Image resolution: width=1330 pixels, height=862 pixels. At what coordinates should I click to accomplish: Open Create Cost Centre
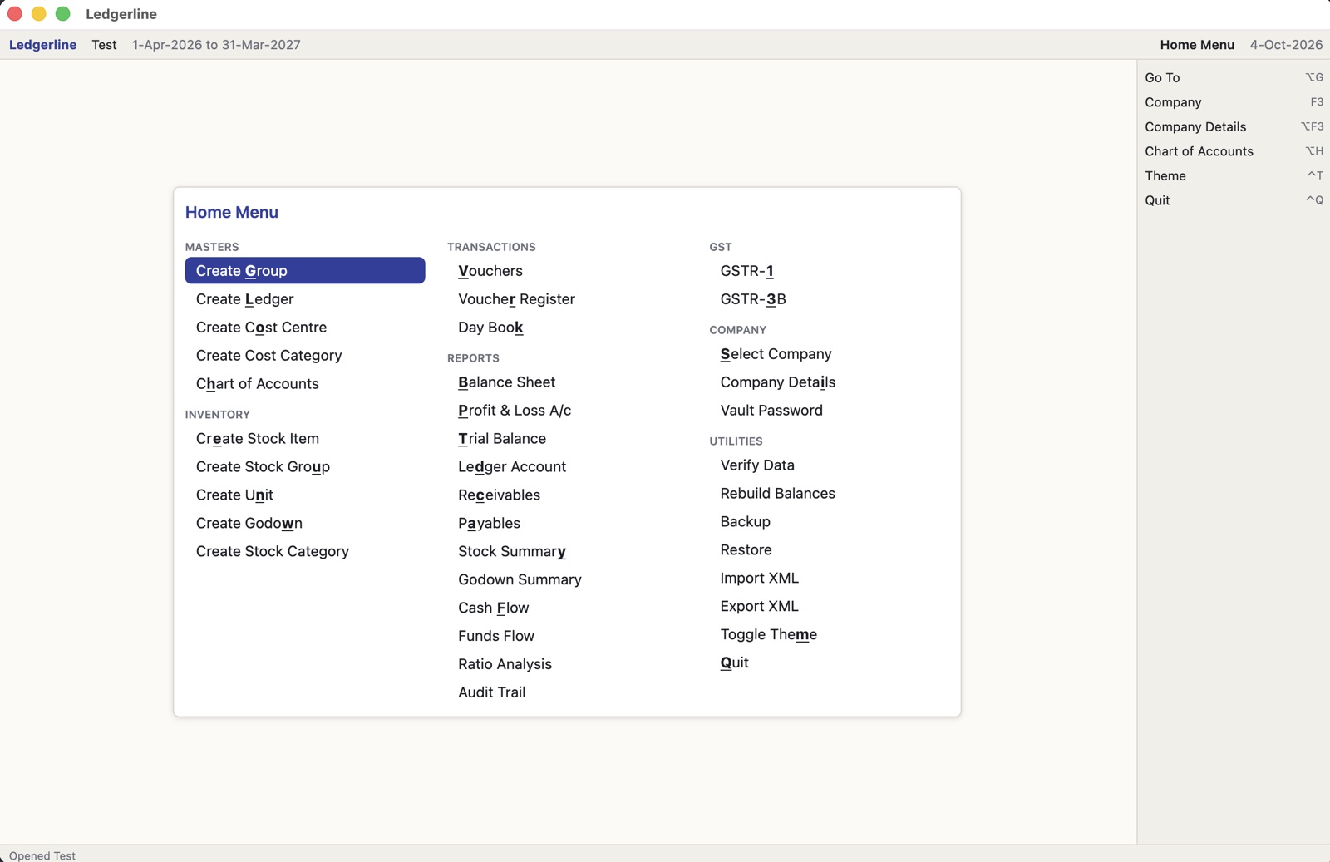tap(305, 328)
